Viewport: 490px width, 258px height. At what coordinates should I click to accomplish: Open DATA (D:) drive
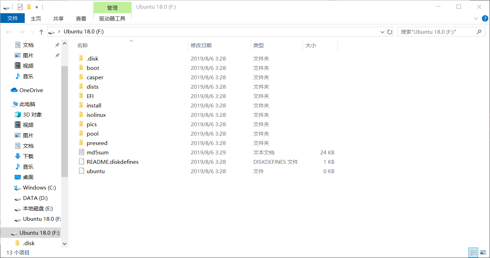(x=35, y=198)
